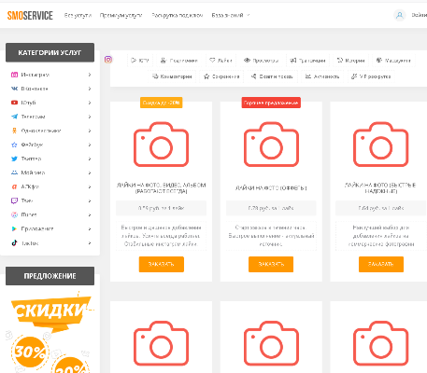The height and width of the screenshot is (373, 427).
Task: Expand the TikTok category chevron
Action: [x=90, y=242]
